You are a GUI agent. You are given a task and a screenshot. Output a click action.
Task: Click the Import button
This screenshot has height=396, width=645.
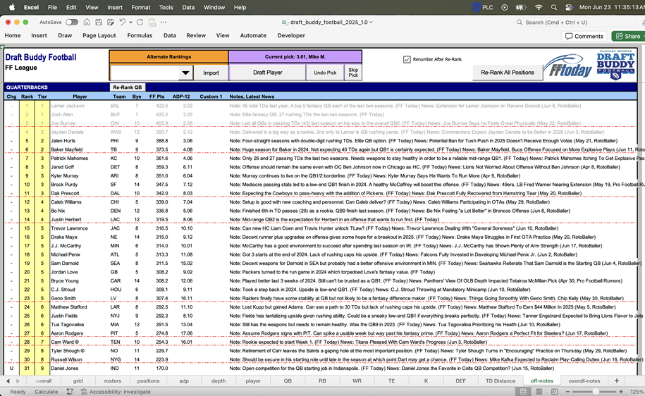coord(211,73)
